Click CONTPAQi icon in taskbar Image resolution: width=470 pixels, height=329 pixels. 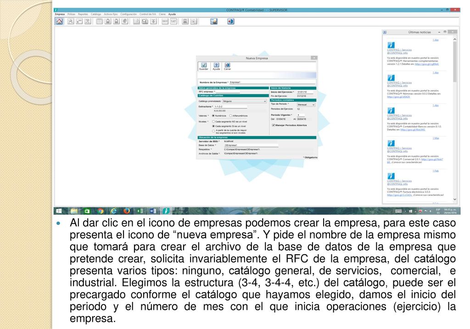click(166, 211)
